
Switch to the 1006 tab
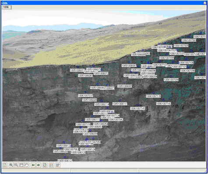click(6, 7)
